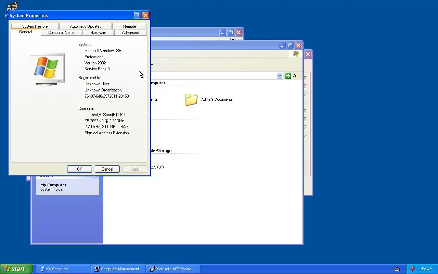The width and height of the screenshot is (438, 274).
Task: Close the System Properties dialog
Action: (145, 15)
